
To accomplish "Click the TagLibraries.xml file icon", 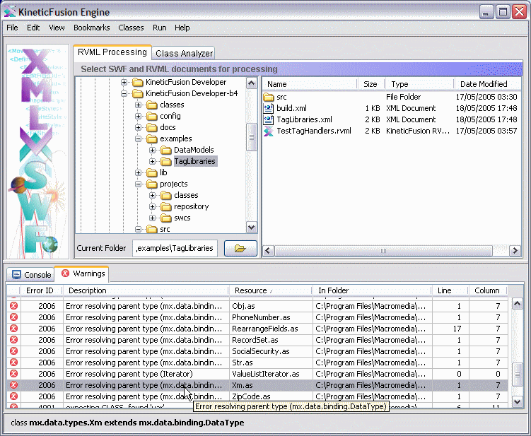I will [x=269, y=119].
